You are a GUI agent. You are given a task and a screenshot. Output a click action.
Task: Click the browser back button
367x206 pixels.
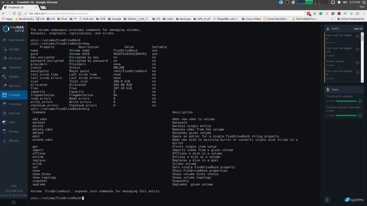point(3,14)
